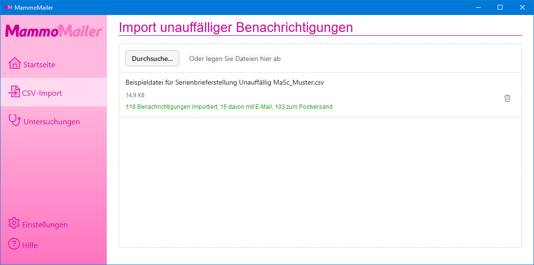Go to the Startseite menu label

click(39, 65)
